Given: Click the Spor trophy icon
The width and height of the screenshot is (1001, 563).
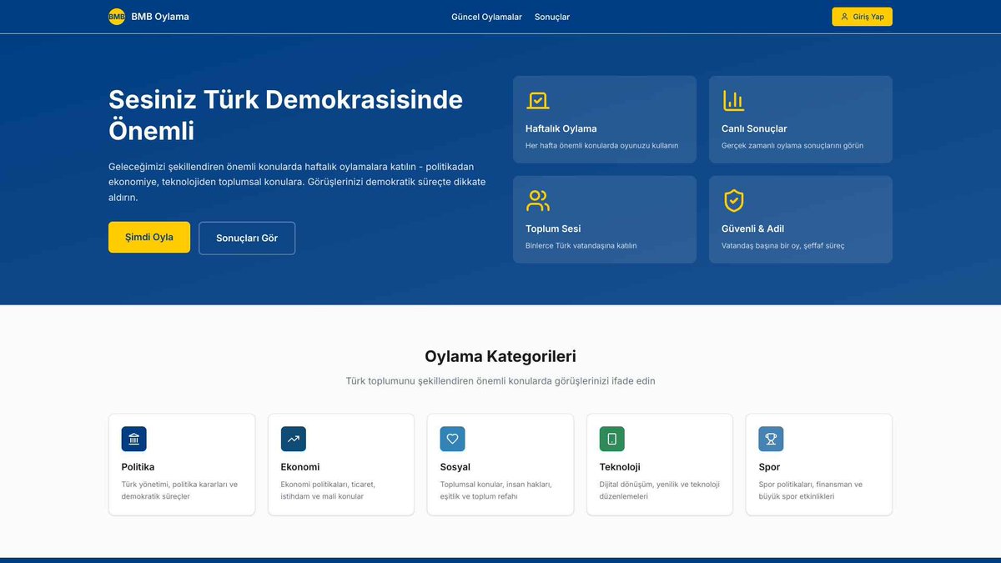Looking at the screenshot, I should point(772,440).
